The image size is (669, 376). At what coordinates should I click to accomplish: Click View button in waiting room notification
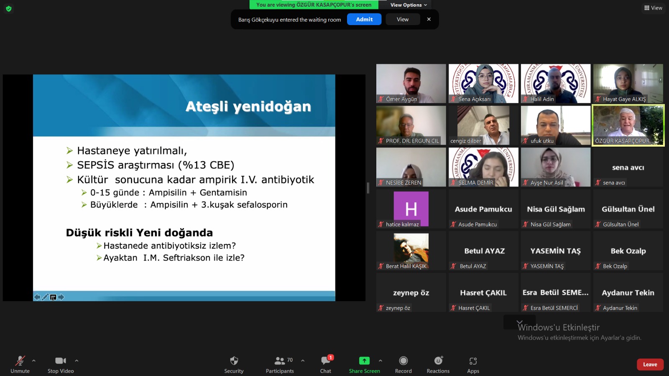403,20
